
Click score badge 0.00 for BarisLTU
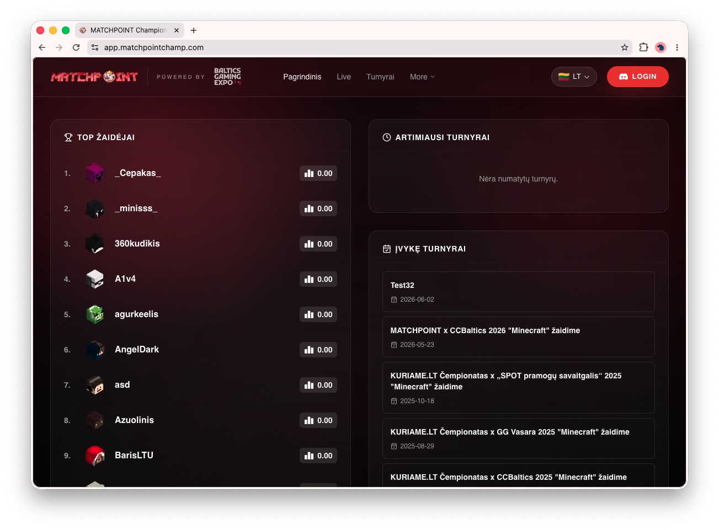tap(318, 456)
